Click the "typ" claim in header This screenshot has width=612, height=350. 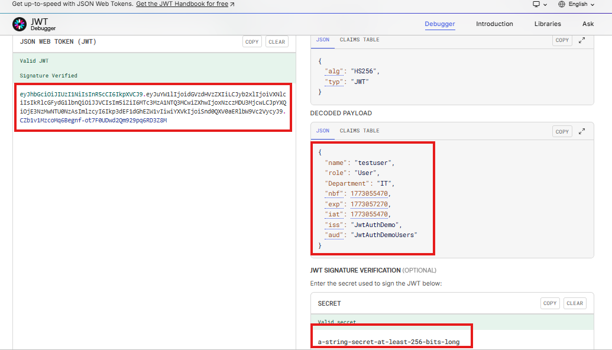pyautogui.click(x=334, y=82)
